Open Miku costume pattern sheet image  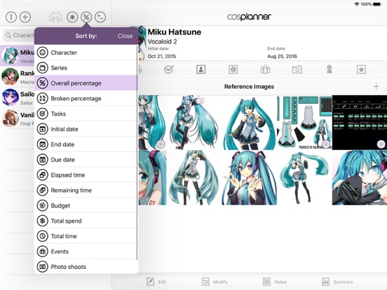click(304, 123)
